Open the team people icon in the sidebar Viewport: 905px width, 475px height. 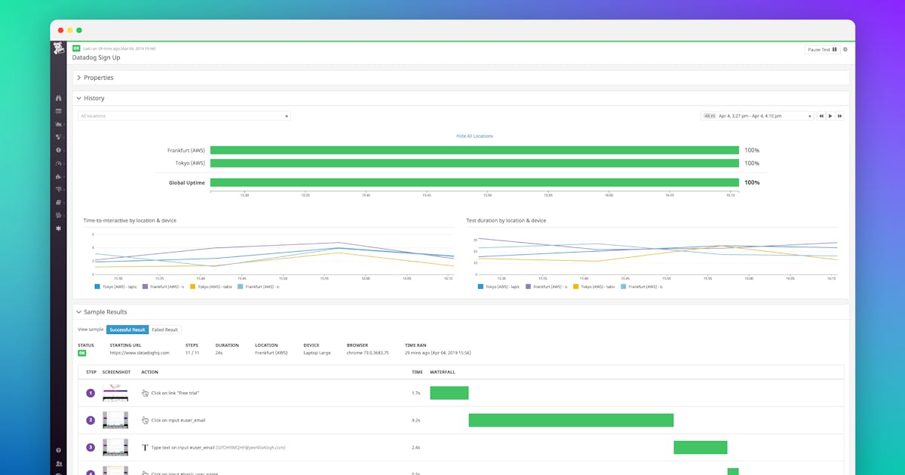pyautogui.click(x=59, y=464)
